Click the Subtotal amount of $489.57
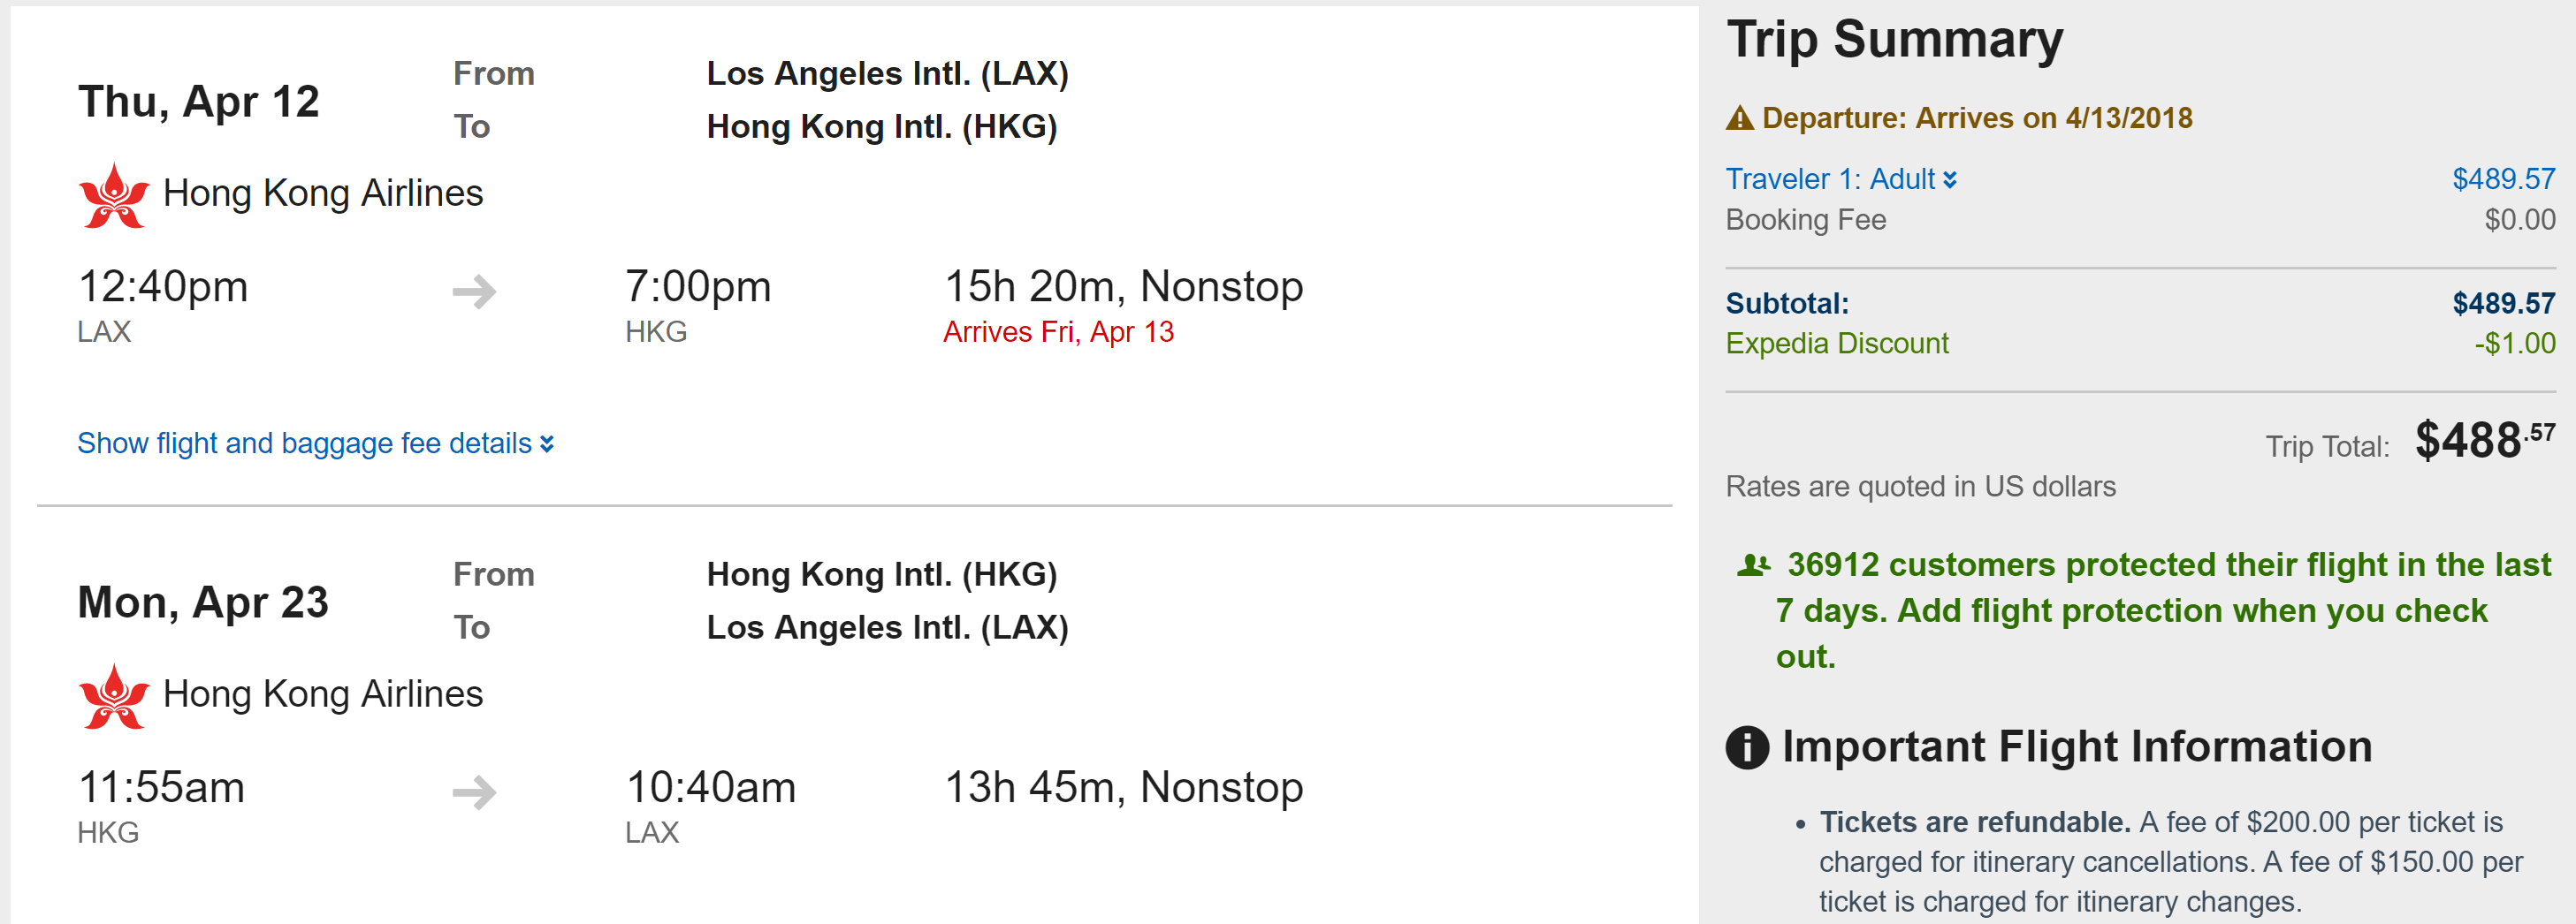 2503,304
